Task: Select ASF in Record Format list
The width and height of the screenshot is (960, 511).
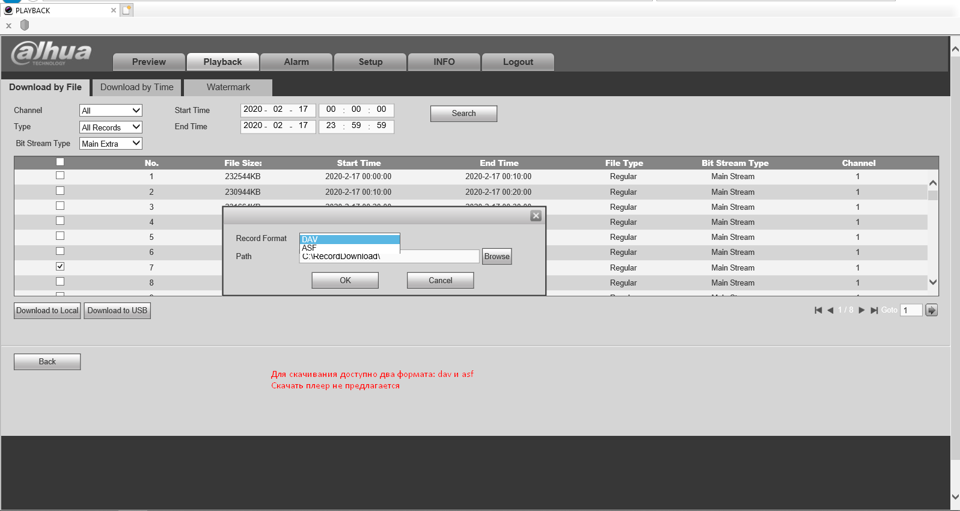Action: [349, 248]
